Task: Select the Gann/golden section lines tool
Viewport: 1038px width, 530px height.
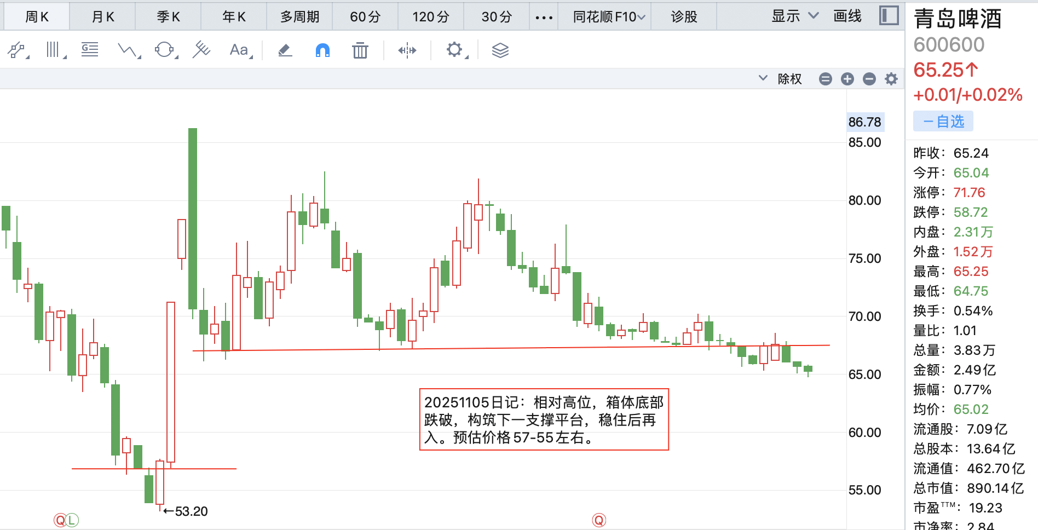Action: coord(90,50)
